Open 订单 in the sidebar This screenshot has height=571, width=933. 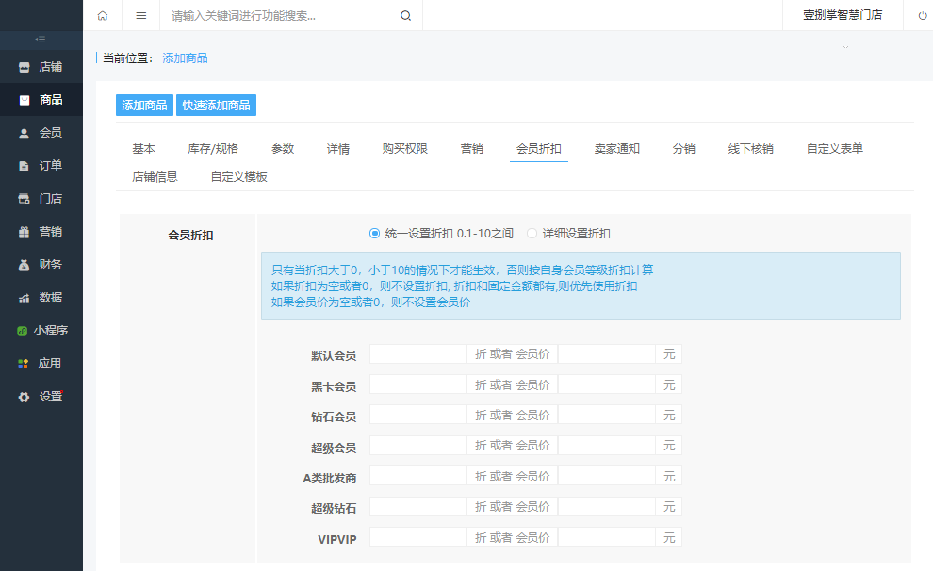coord(41,165)
